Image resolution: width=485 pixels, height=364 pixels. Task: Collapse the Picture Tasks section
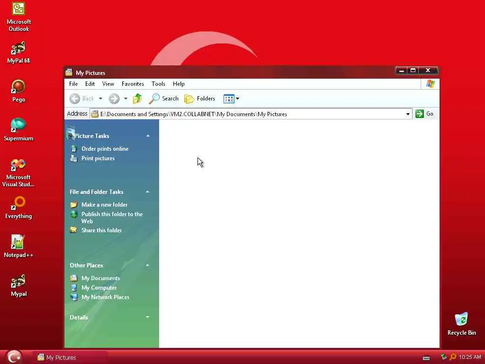(x=148, y=136)
